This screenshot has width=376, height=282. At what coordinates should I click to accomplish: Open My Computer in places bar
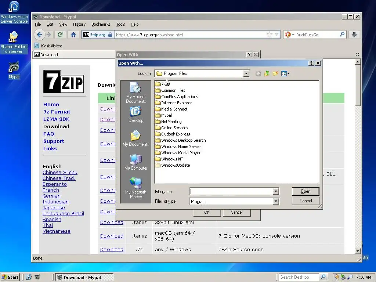point(136,162)
